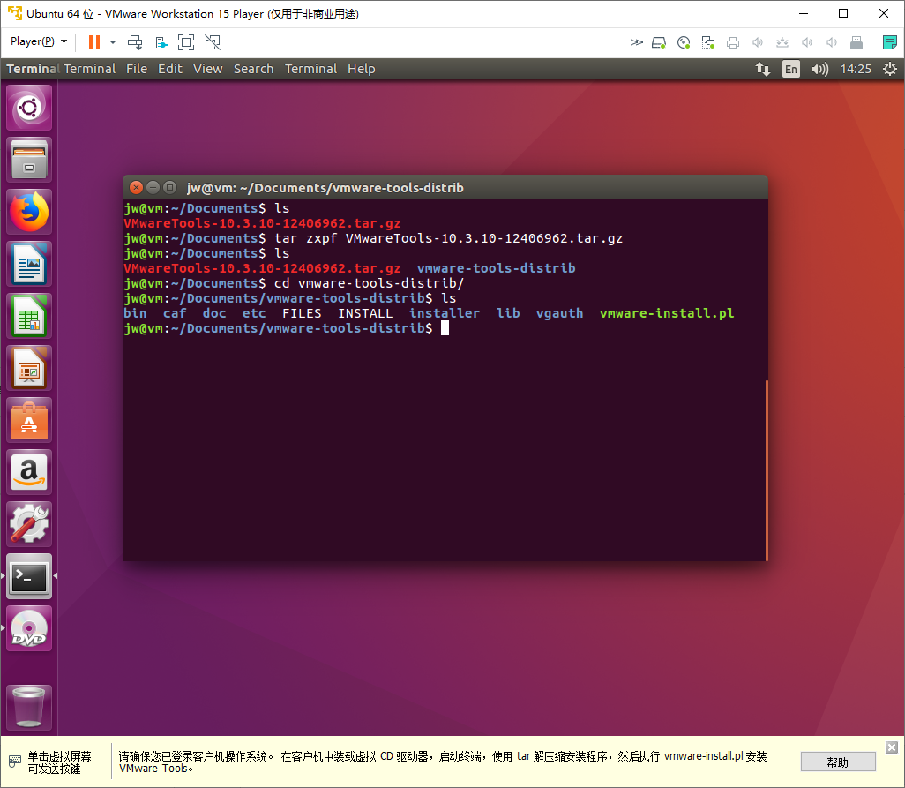This screenshot has width=905, height=788.
Task: Open the network up/down arrows indicator
Action: [762, 70]
